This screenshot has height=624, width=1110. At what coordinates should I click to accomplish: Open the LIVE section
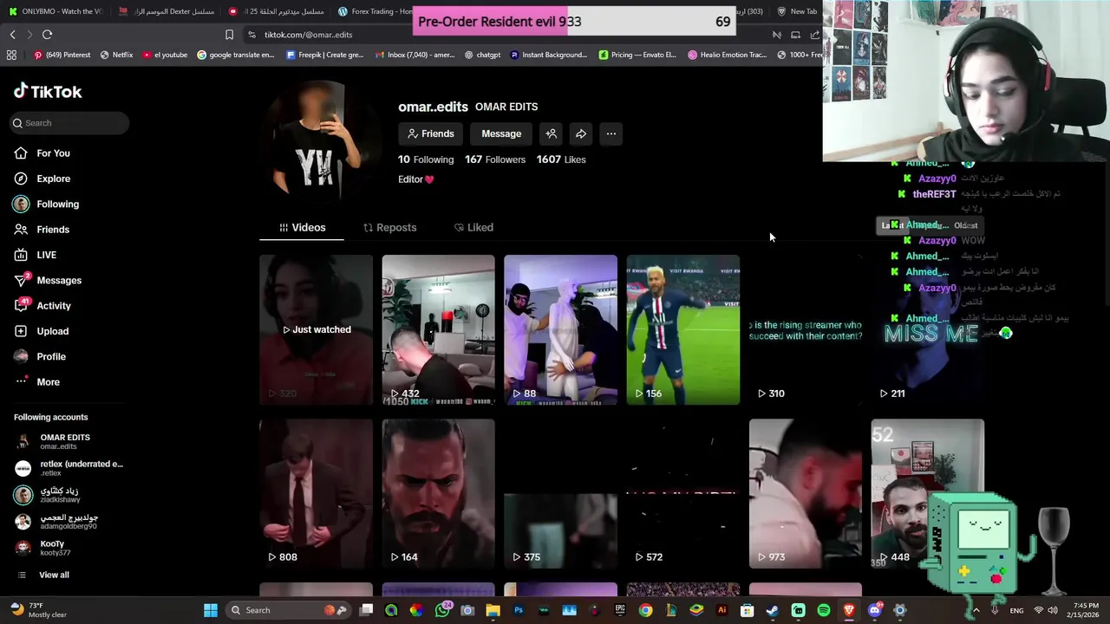(x=36, y=255)
